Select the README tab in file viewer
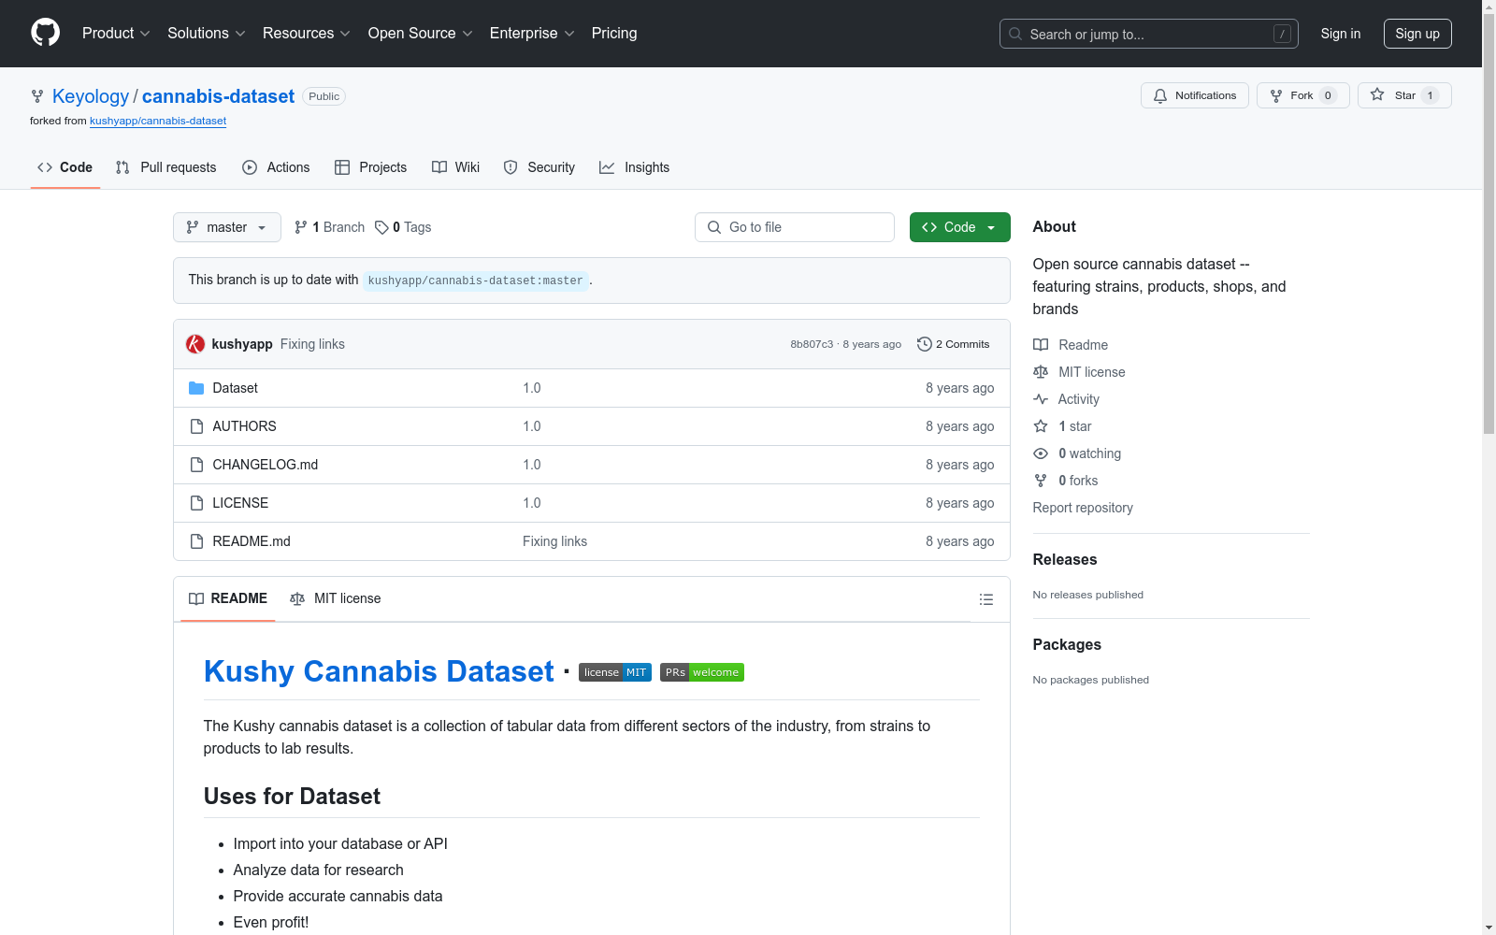This screenshot has width=1496, height=935. (x=228, y=598)
